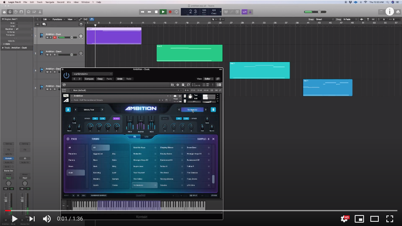Open the Drag mode X-Fade dropdown
This screenshot has width=402, height=226.
(x=350, y=19)
